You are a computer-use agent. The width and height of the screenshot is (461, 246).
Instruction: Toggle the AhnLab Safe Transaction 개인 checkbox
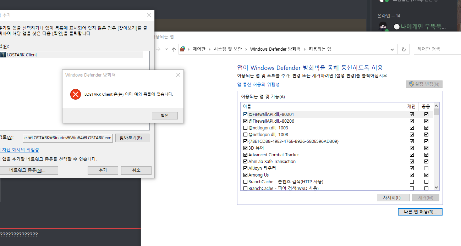412,162
